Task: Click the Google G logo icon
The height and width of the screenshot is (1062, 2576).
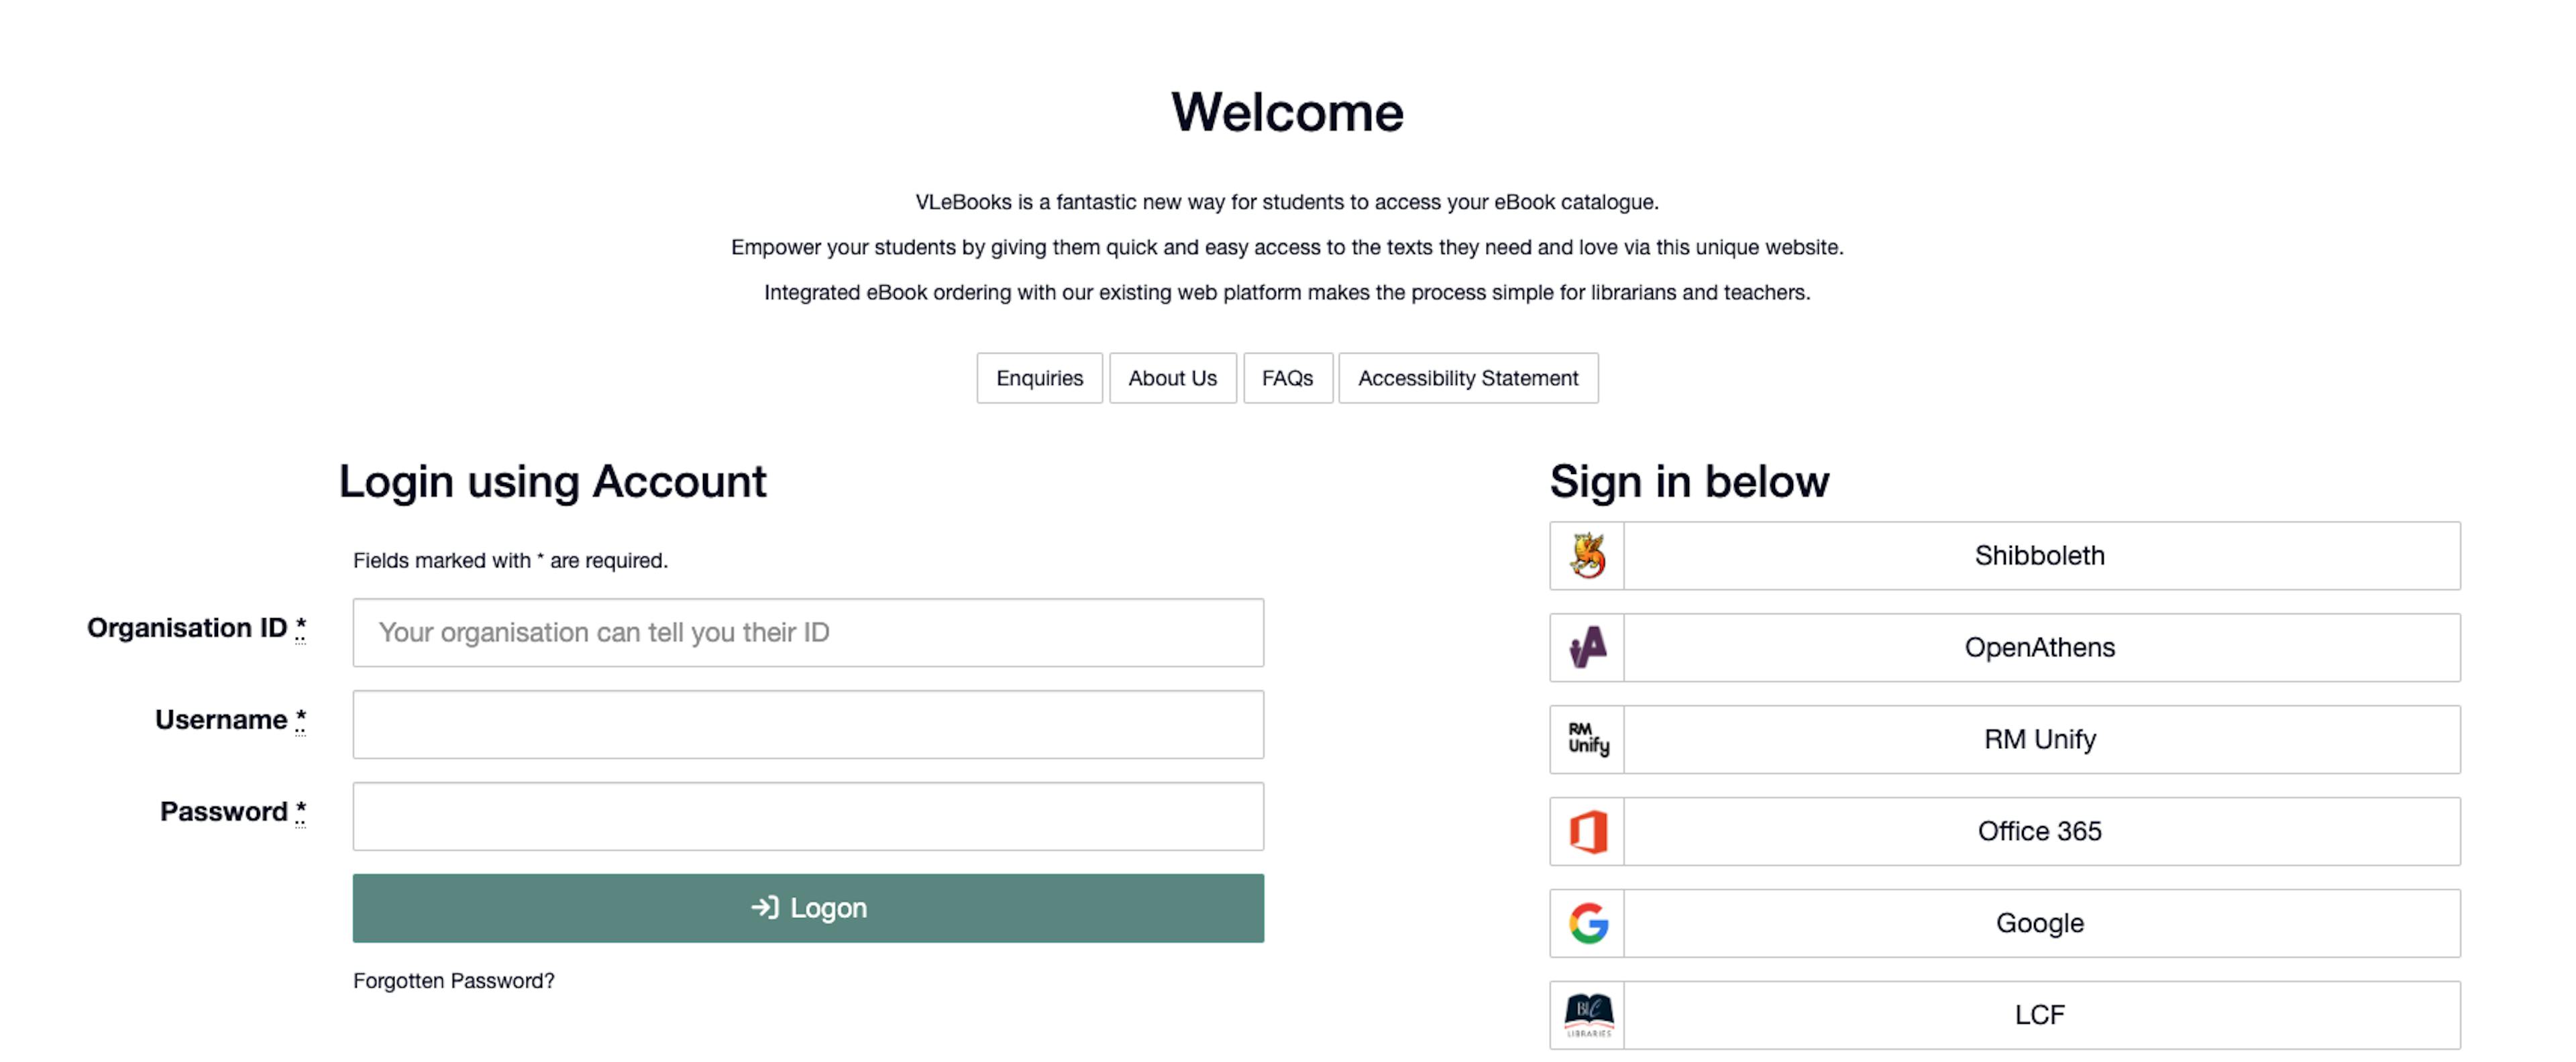Action: pos(1587,923)
